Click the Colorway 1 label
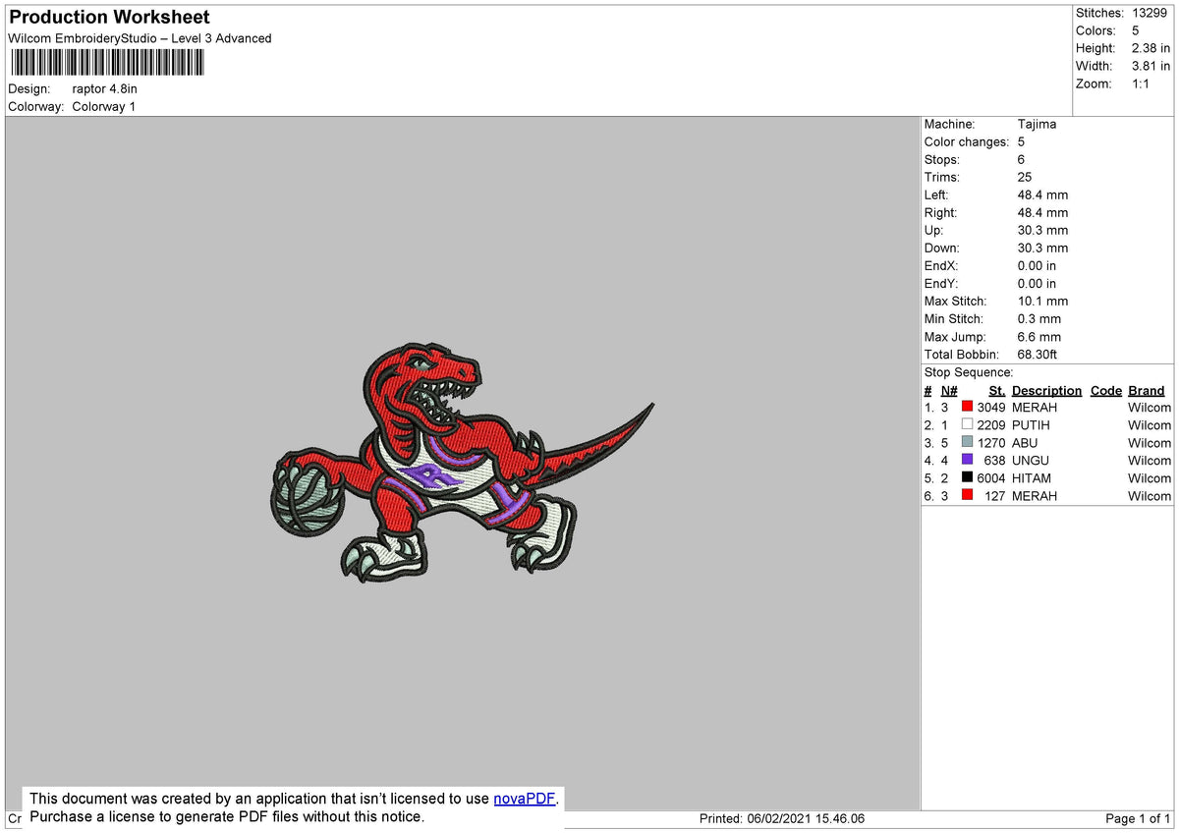The height and width of the screenshot is (833, 1179). pyautogui.click(x=103, y=106)
